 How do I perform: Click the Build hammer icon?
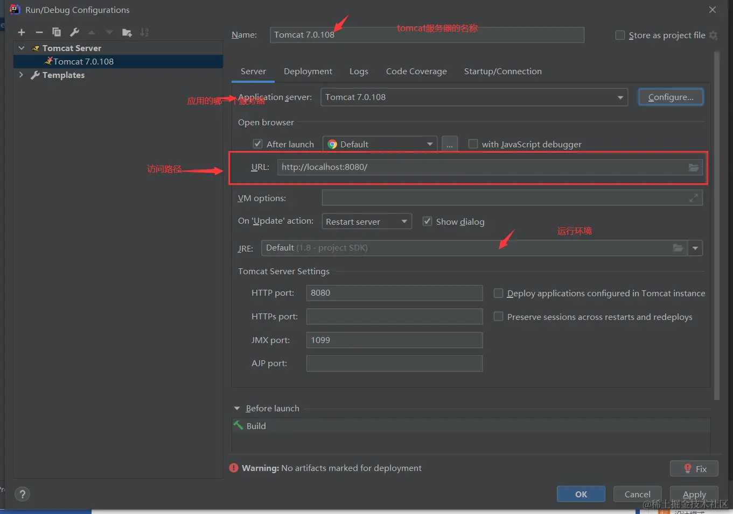(x=238, y=425)
